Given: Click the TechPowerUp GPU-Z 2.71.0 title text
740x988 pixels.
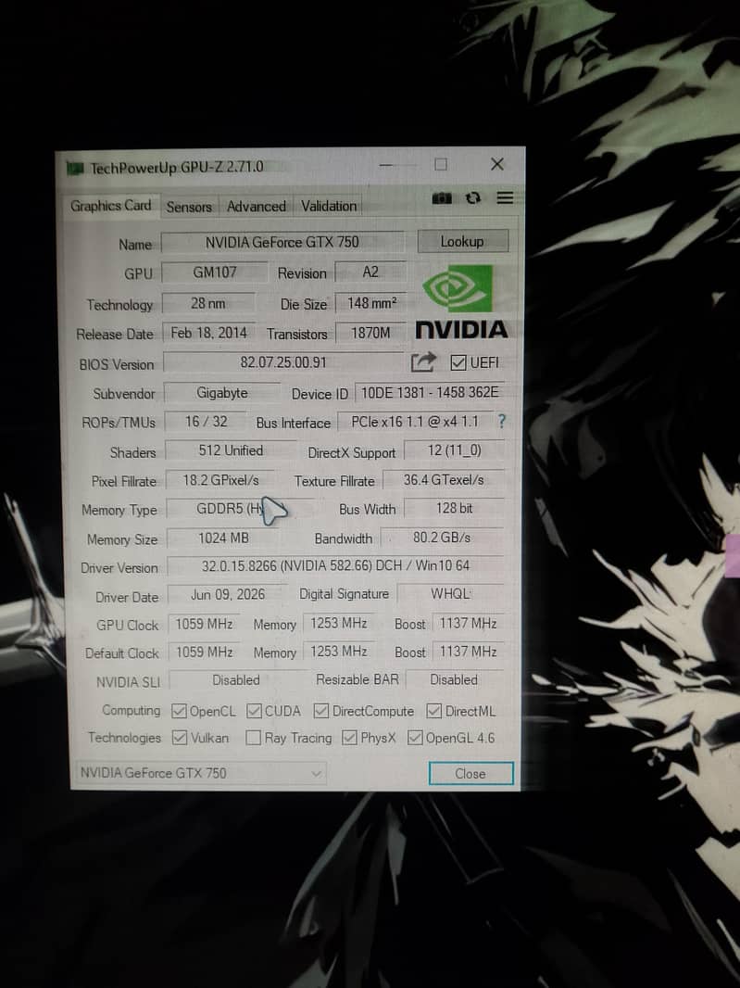Looking at the screenshot, I should pyautogui.click(x=177, y=168).
